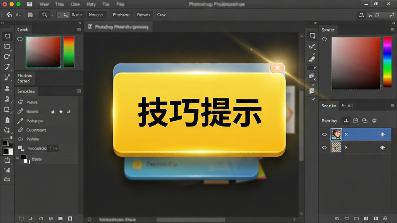Switch to the document tab
Viewport: 397px width, 223px height.
[119, 27]
